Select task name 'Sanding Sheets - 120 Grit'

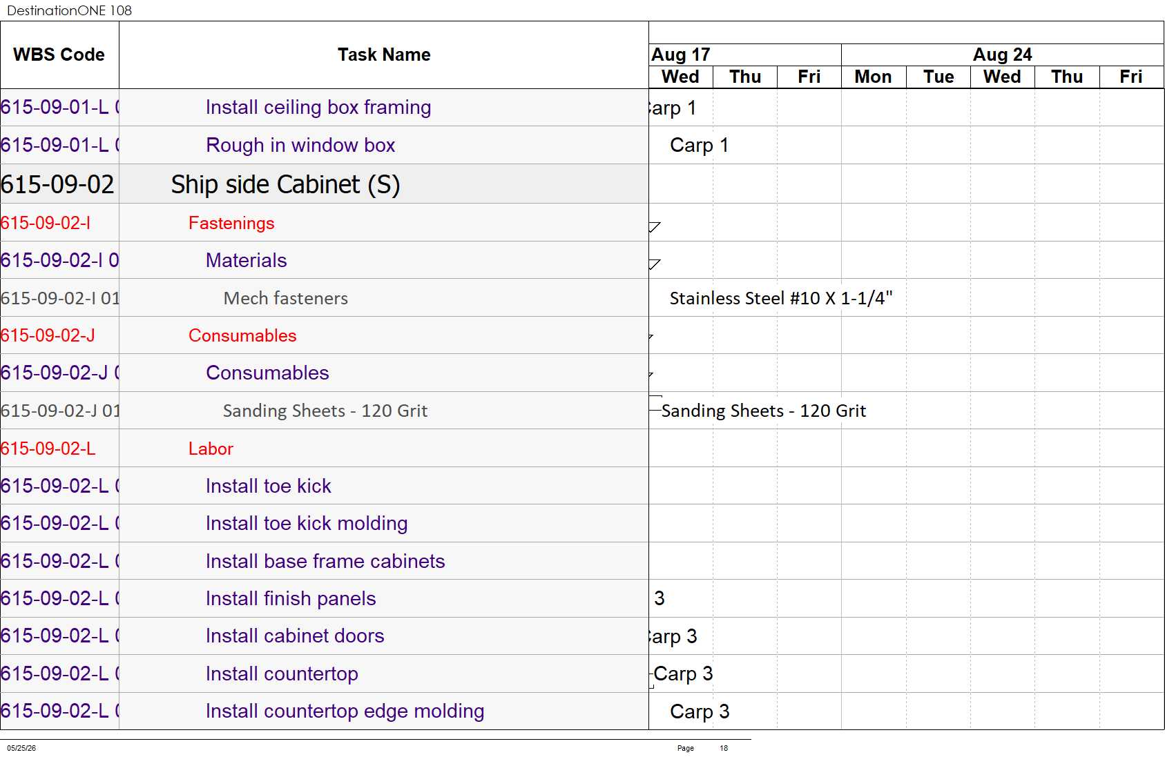[x=325, y=411]
